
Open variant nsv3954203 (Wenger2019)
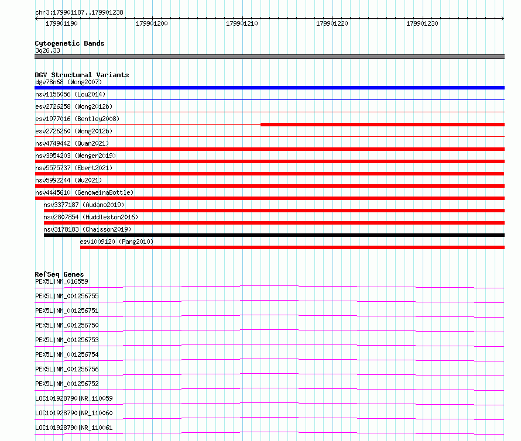tap(76, 156)
